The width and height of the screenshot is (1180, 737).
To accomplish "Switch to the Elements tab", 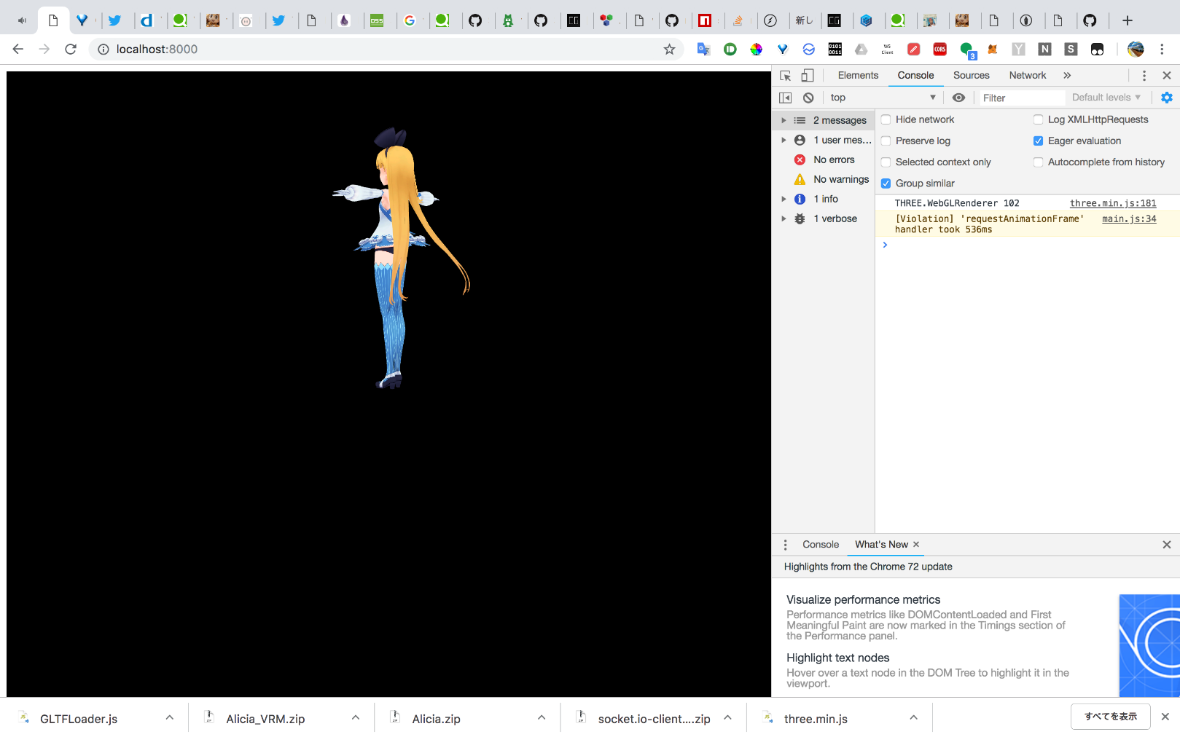I will tap(858, 76).
